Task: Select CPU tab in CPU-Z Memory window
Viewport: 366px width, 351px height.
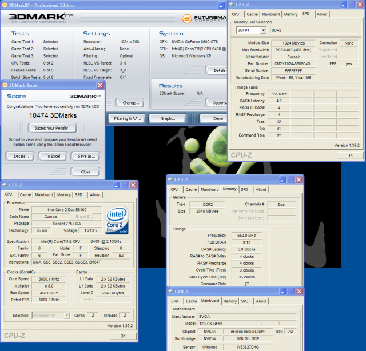Action: coord(174,189)
